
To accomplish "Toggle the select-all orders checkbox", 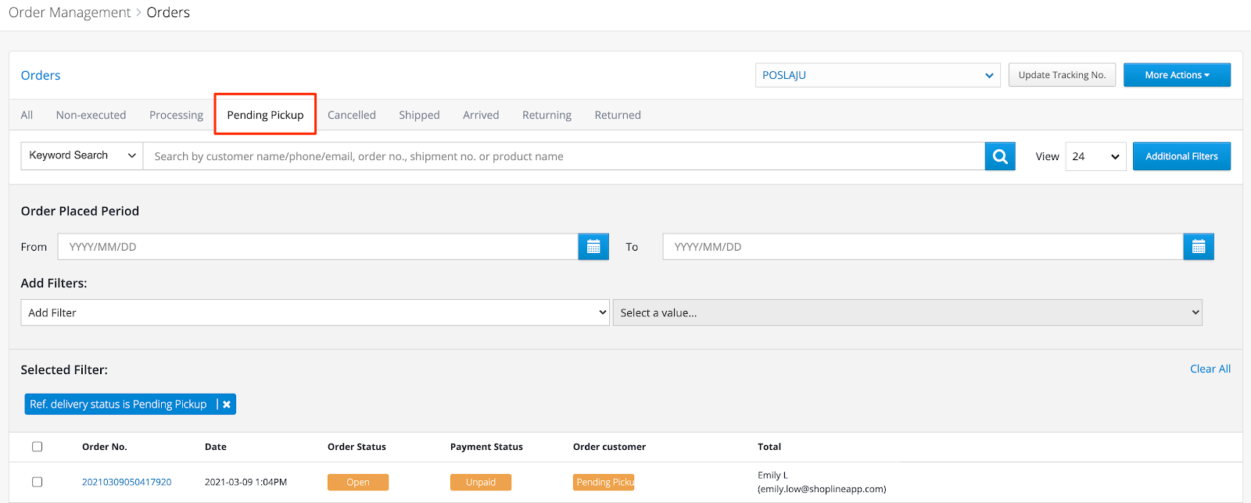I will (37, 447).
